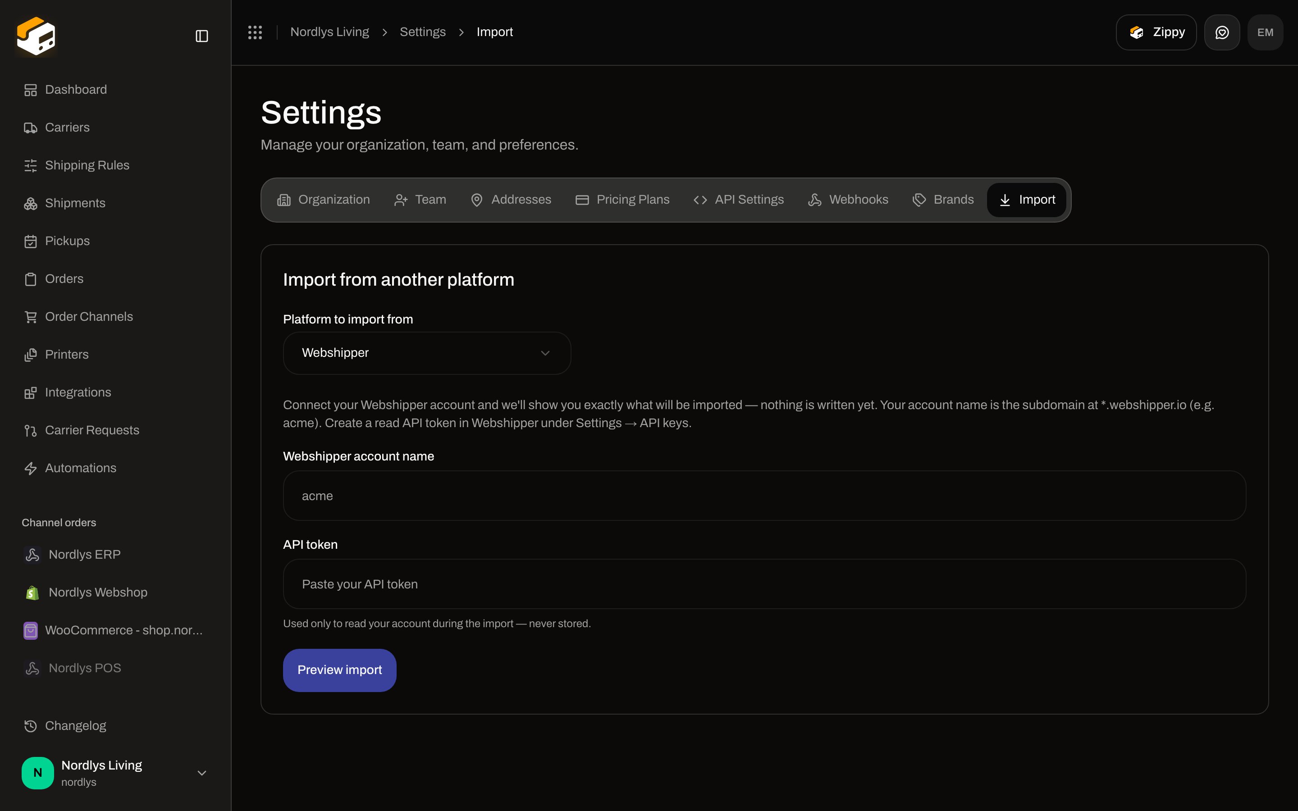The width and height of the screenshot is (1298, 811).
Task: Click the Channel orders section heading
Action: tap(59, 523)
